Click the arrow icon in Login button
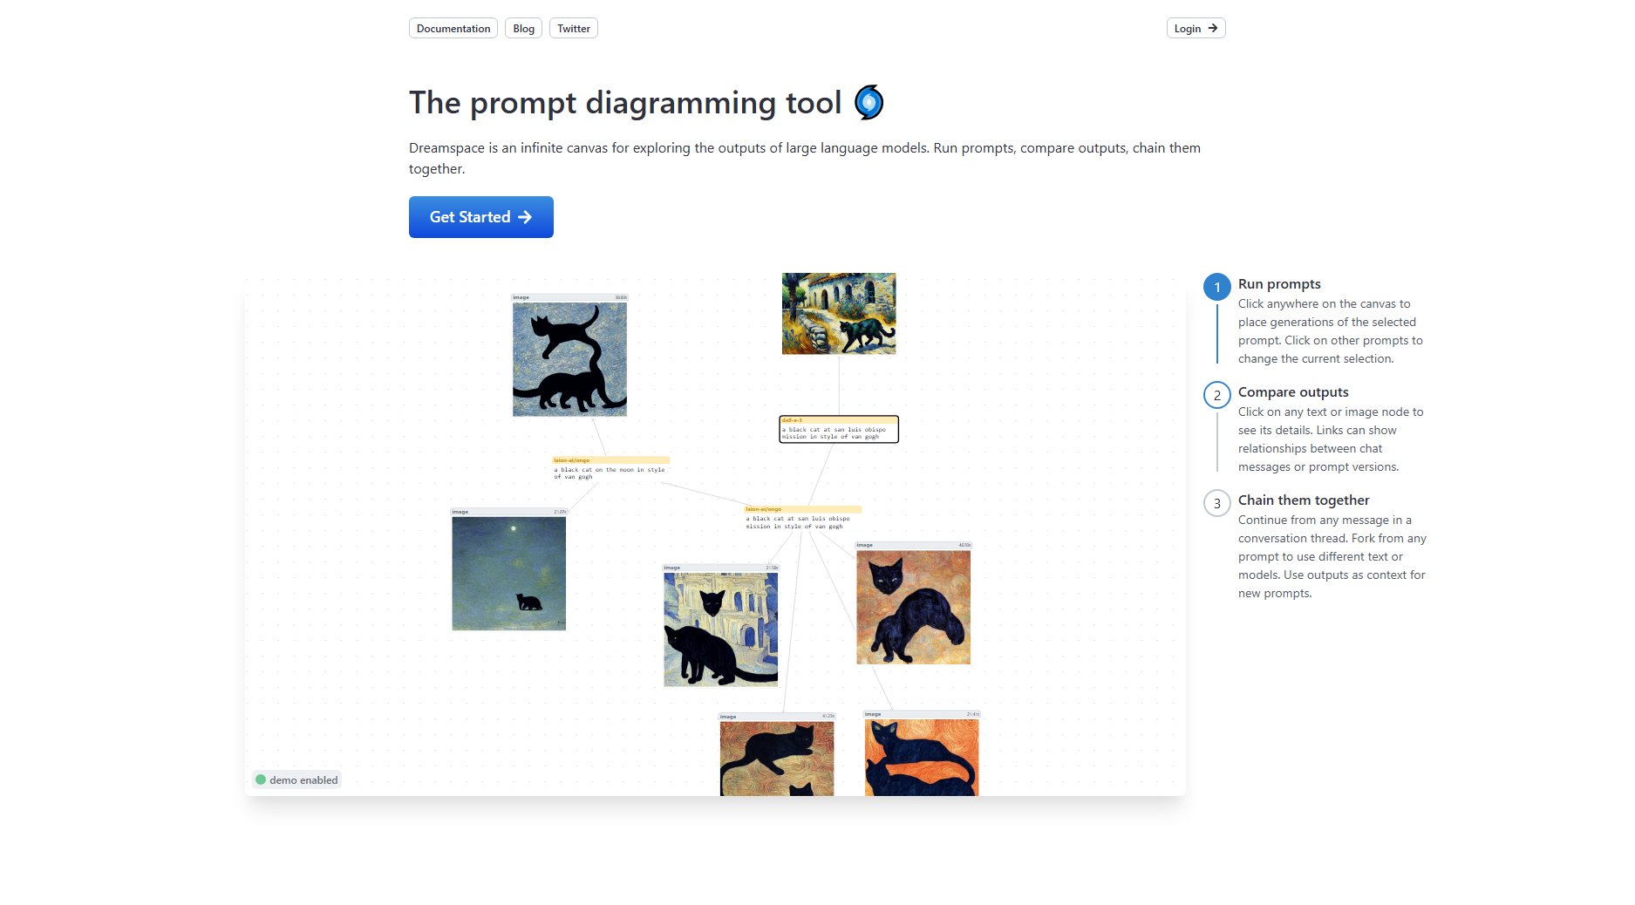The height and width of the screenshot is (905, 1635). 1212,28
